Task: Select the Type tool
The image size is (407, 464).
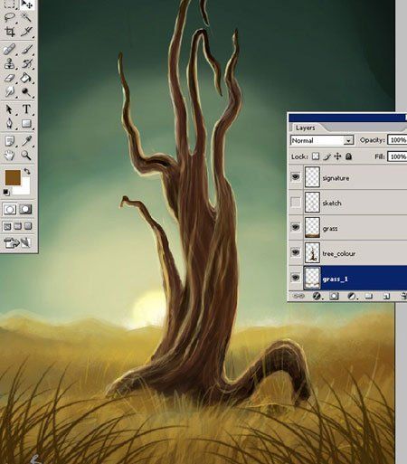Action: click(27, 109)
